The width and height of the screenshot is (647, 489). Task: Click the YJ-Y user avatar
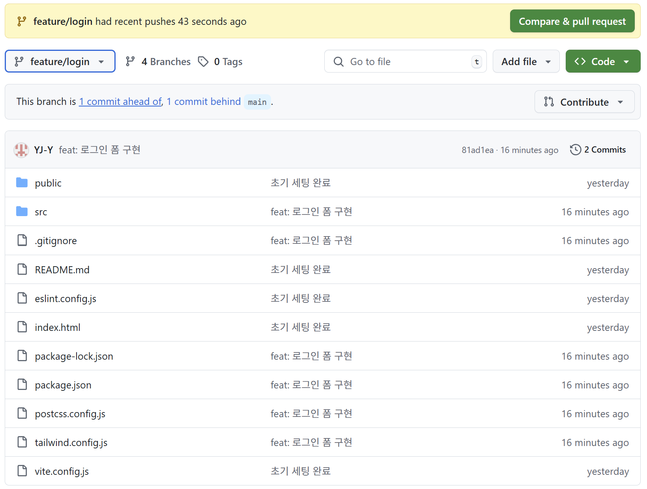[21, 150]
